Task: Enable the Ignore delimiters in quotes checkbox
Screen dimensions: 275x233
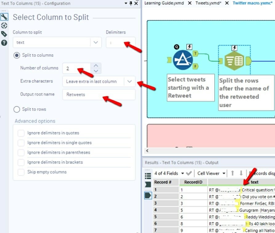Action: (21, 132)
